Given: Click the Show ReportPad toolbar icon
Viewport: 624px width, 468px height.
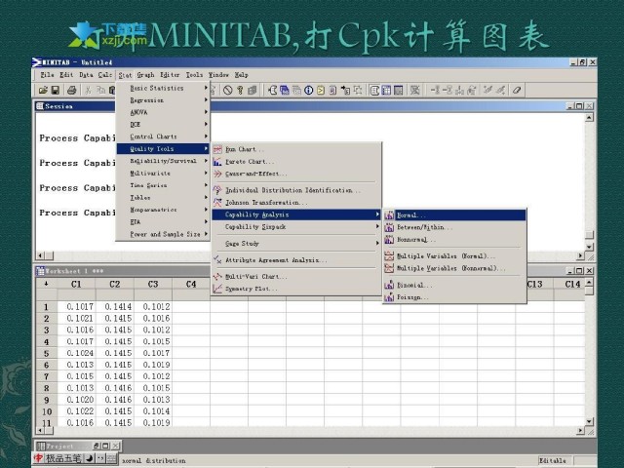Looking at the screenshot, I should [x=333, y=91].
